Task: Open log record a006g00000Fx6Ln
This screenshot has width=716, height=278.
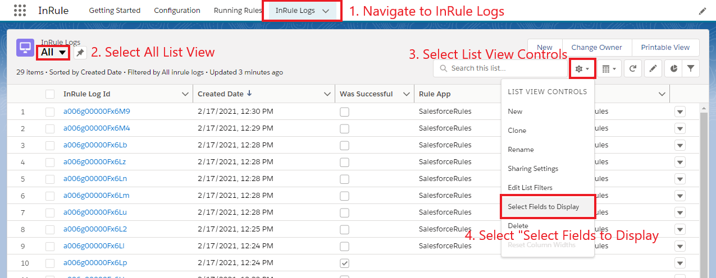Action: coord(95,179)
